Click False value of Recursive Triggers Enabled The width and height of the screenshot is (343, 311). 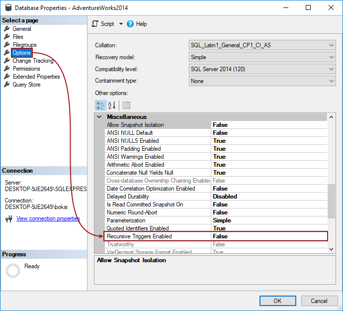pyautogui.click(x=220, y=236)
